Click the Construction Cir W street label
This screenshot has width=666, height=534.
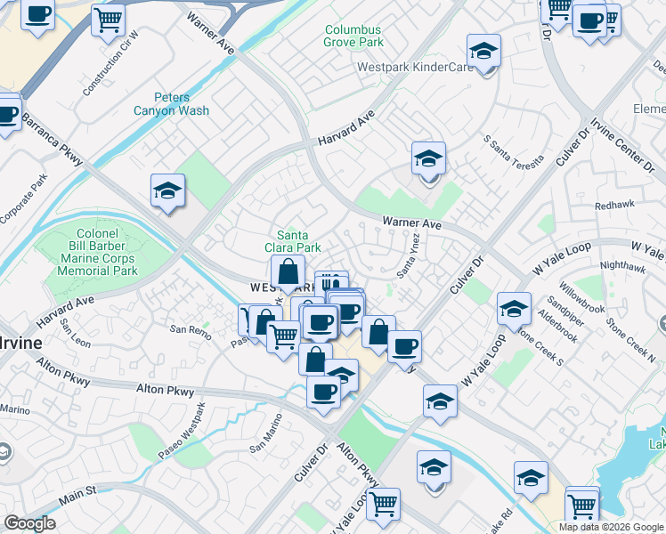coord(111,63)
